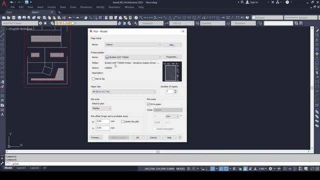The image size is (320, 180).
Task: Open the printer Name dropdown
Action: click(x=133, y=57)
